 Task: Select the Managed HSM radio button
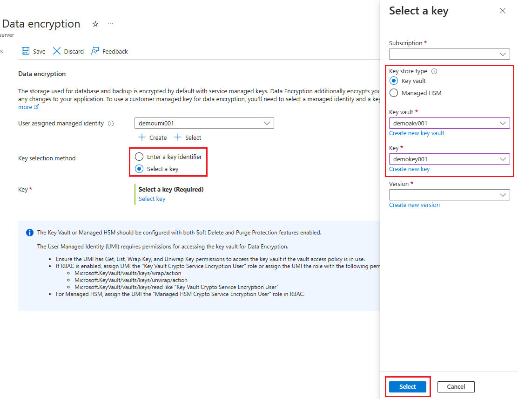(394, 93)
